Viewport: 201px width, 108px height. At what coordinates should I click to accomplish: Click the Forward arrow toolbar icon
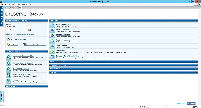point(10,8)
